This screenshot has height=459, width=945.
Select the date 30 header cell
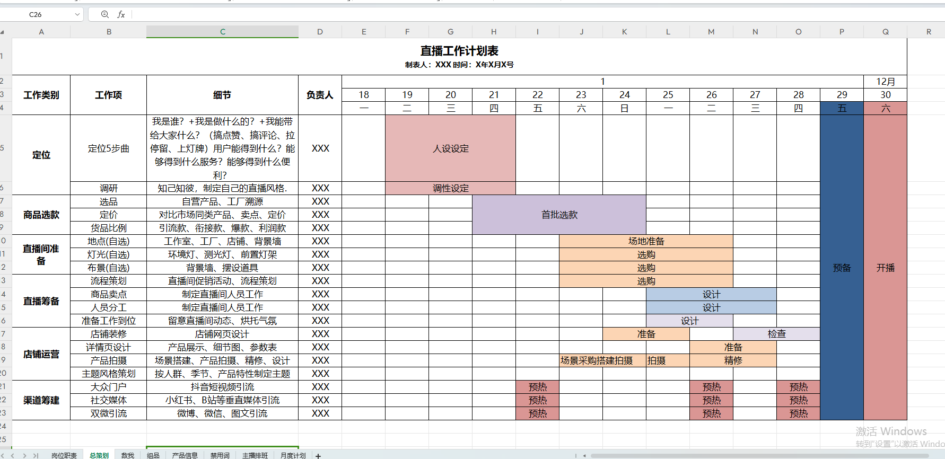pos(886,95)
